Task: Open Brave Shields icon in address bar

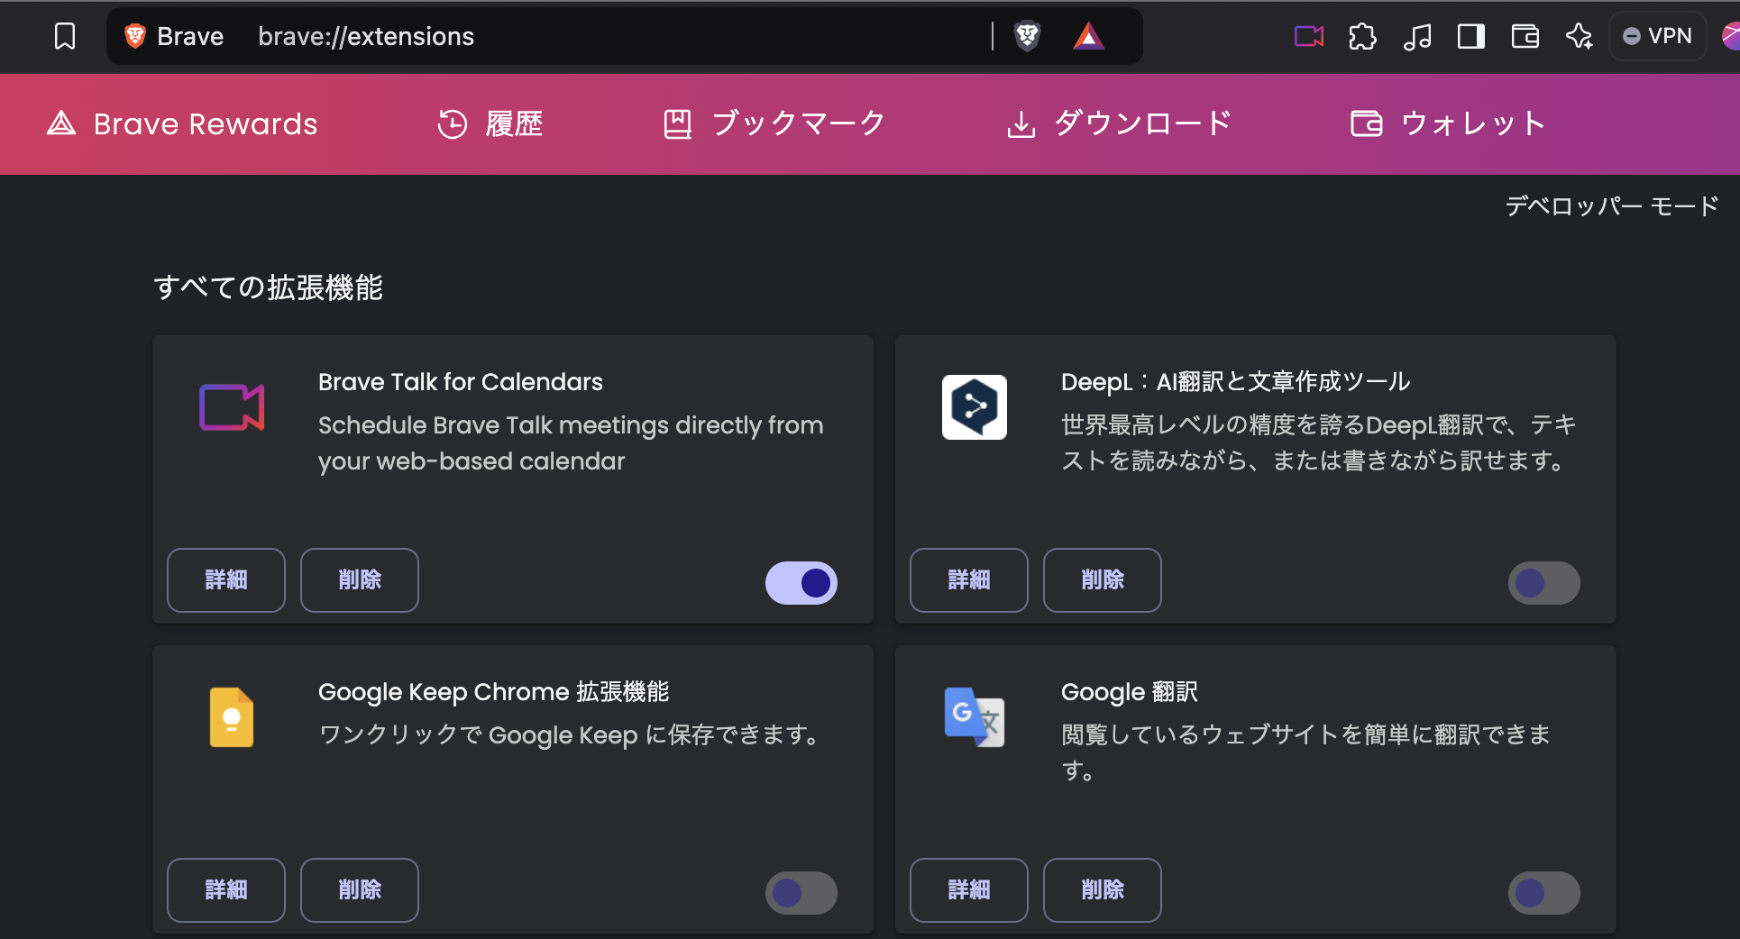Action: pos(1027,36)
